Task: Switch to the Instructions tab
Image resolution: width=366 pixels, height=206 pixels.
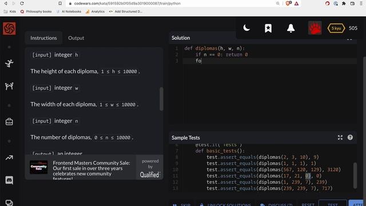Action: [x=43, y=38]
